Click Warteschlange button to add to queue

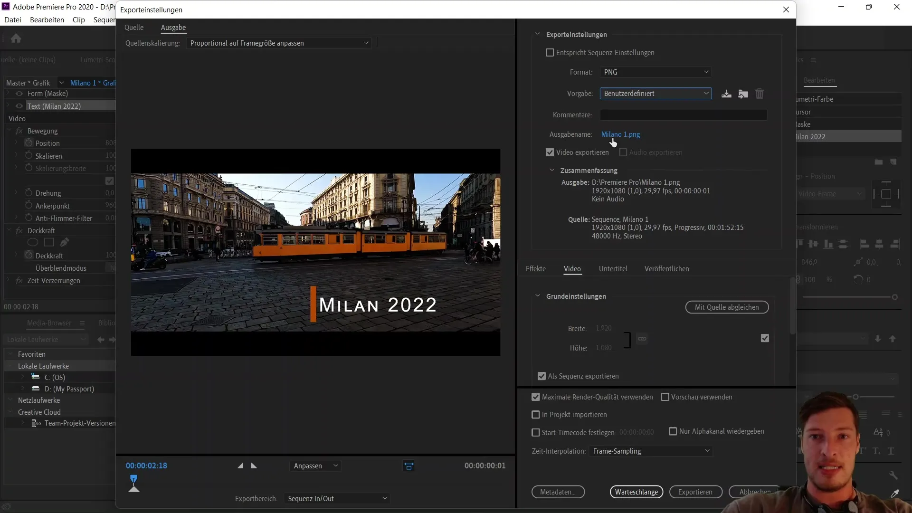pos(636,492)
